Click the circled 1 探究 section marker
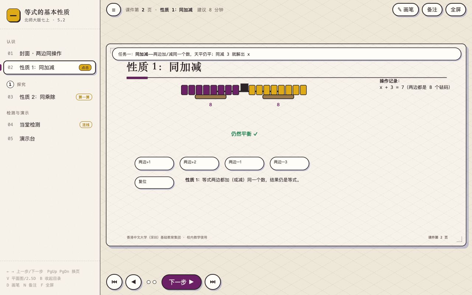 point(10,84)
